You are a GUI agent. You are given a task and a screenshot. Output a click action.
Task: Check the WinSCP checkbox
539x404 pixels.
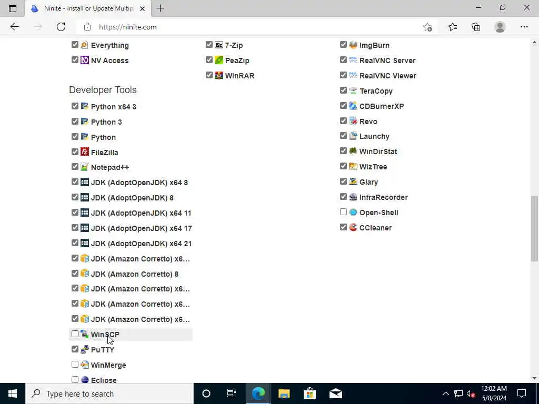[75, 334]
